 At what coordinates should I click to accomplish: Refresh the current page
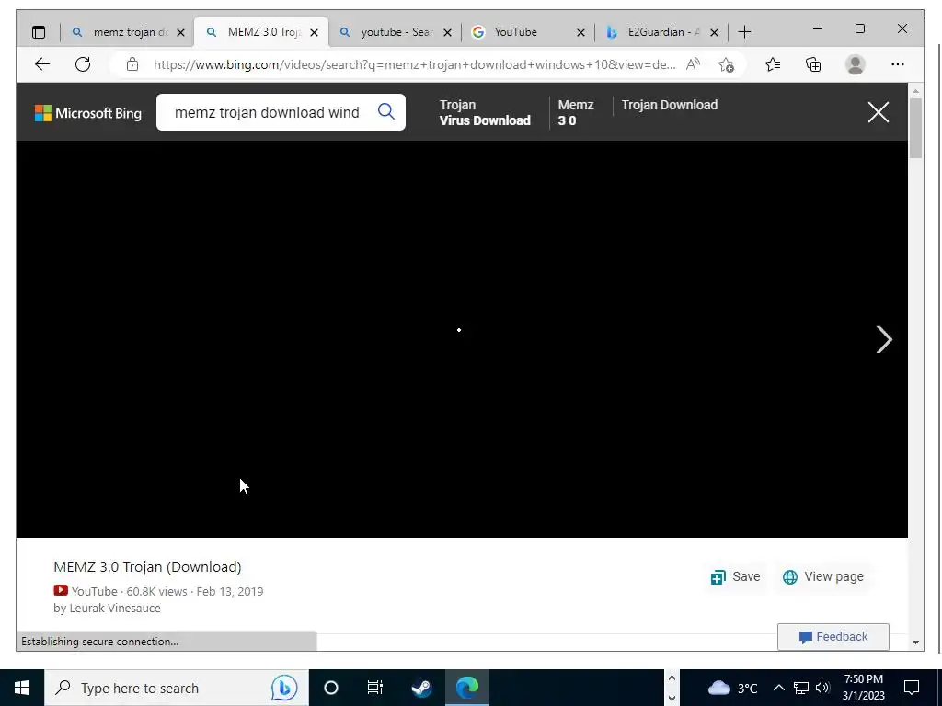tap(83, 64)
